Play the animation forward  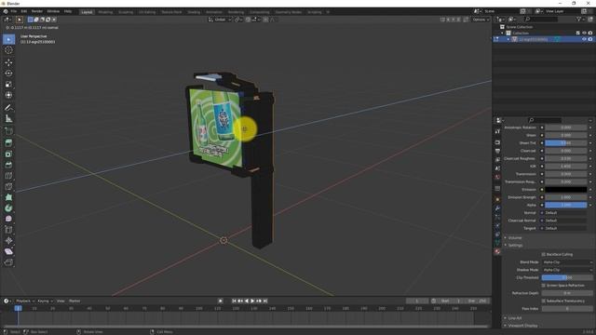pos(252,301)
